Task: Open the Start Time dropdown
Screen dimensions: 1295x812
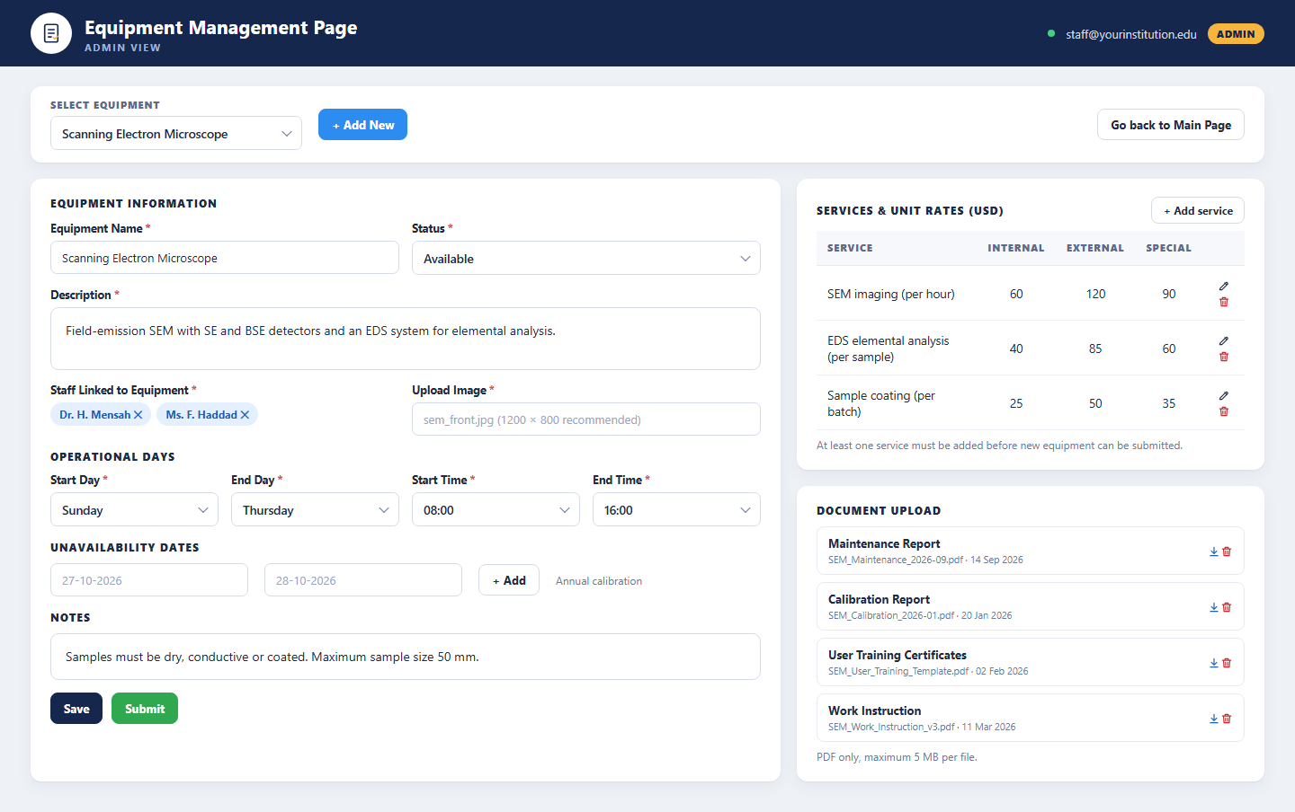Action: pyautogui.click(x=496, y=509)
